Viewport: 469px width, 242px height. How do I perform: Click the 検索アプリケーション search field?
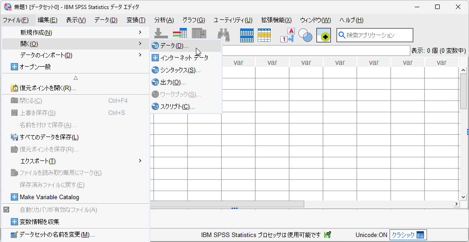click(x=375, y=35)
